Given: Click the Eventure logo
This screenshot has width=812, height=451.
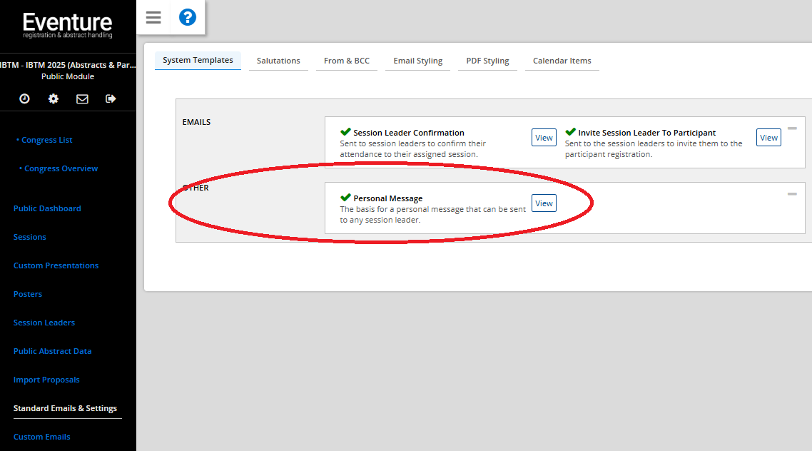Looking at the screenshot, I should [68, 25].
